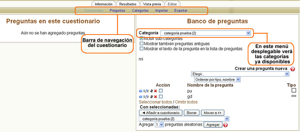300x132 pixels.
Task: Open help icon next to Agregar button
Action: [226, 125]
